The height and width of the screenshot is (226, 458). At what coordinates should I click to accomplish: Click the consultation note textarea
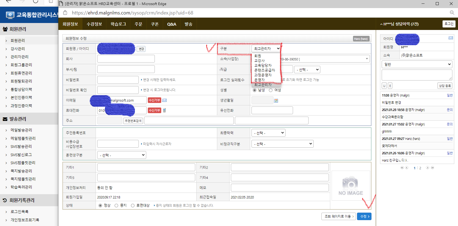(417, 75)
